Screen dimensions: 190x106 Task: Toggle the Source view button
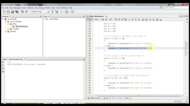coord(90,19)
